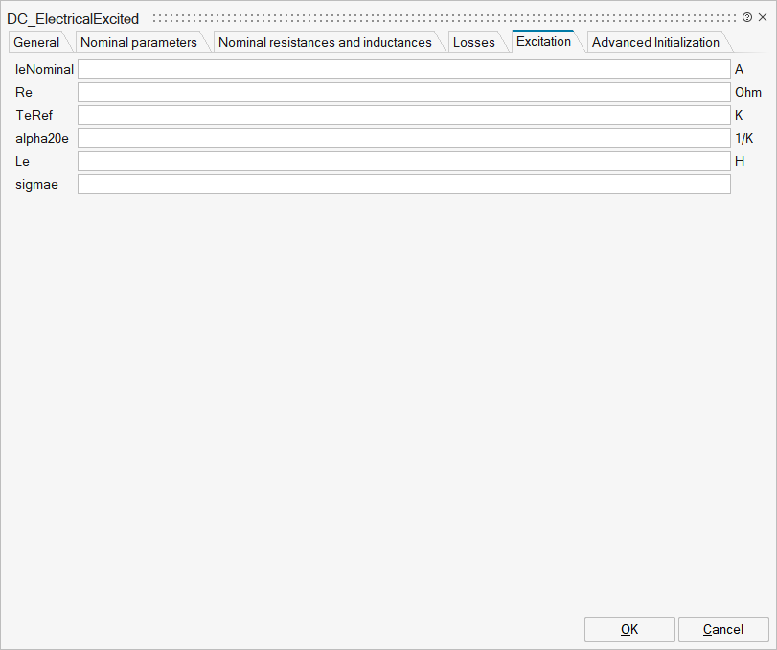Click the Cancel button
Screen dimensions: 777x650
[x=723, y=629]
